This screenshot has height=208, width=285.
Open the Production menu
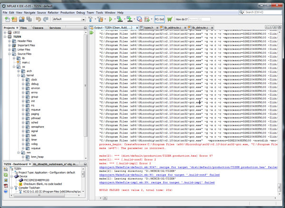coord(67,12)
